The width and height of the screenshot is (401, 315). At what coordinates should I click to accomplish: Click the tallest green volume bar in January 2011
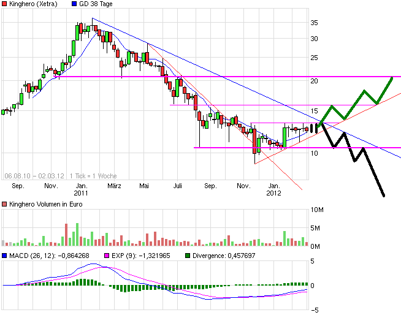pos(77,235)
